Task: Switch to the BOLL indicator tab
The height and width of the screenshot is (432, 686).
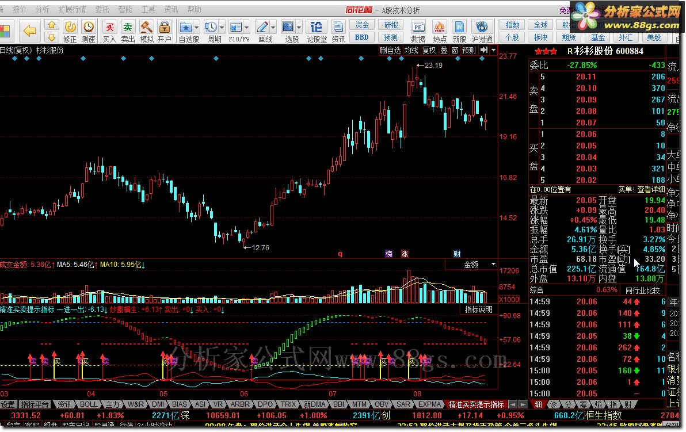Action: pos(89,404)
